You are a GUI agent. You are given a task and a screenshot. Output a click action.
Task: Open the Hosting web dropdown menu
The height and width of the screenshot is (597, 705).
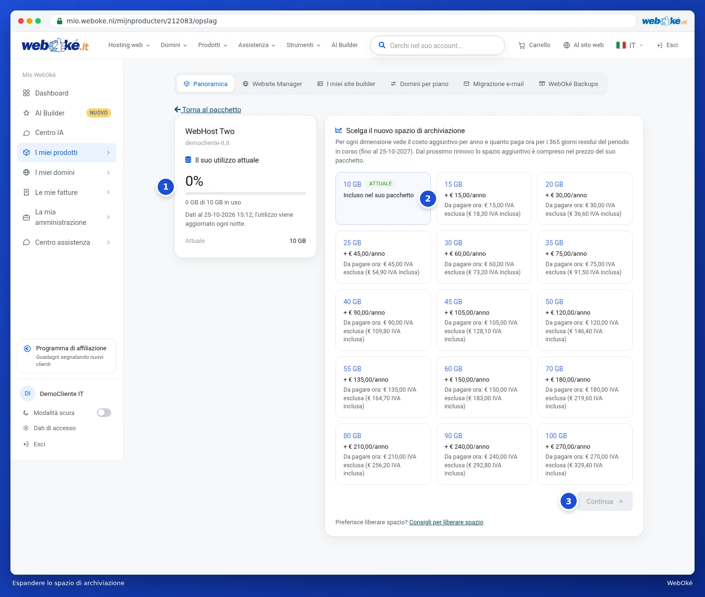(x=129, y=45)
